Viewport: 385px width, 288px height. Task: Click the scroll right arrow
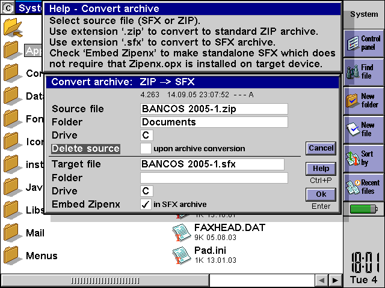point(335,280)
